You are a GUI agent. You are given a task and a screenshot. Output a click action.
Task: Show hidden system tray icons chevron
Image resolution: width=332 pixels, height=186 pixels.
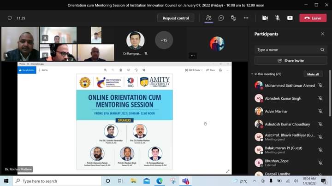pyautogui.click(x=255, y=181)
